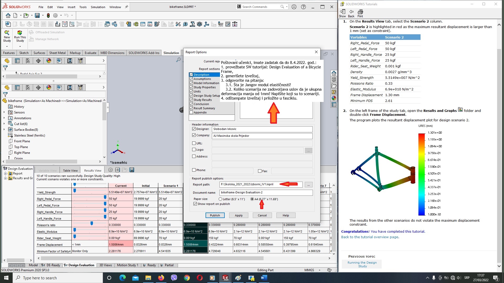504x283 pixels.
Task: Open the Tools menu
Action: click(x=83, y=7)
